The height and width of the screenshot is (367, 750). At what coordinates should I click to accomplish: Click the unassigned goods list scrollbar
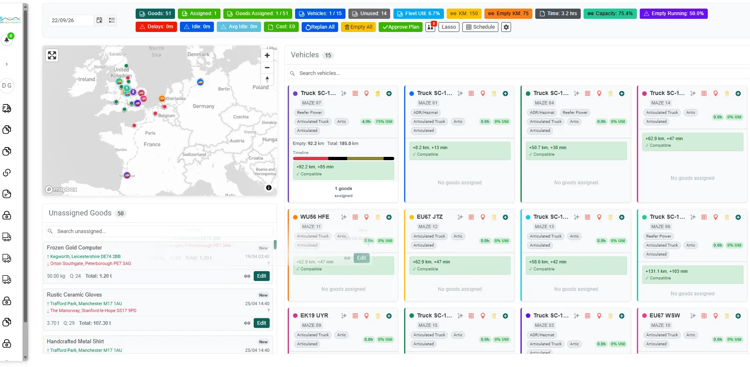pyautogui.click(x=275, y=245)
